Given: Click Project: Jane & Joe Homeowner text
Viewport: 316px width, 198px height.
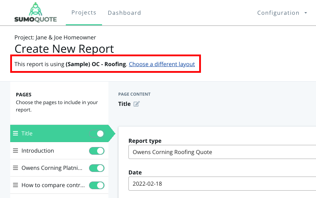Looking at the screenshot, I should (55, 38).
